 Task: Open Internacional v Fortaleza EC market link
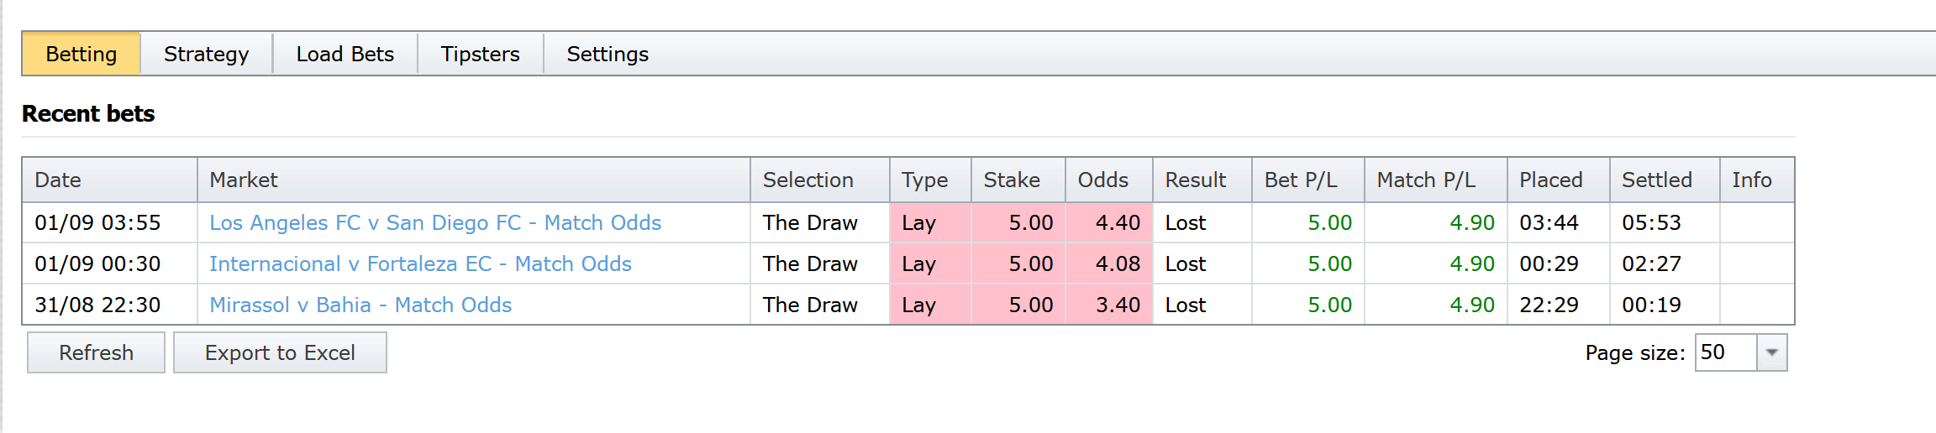point(420,264)
